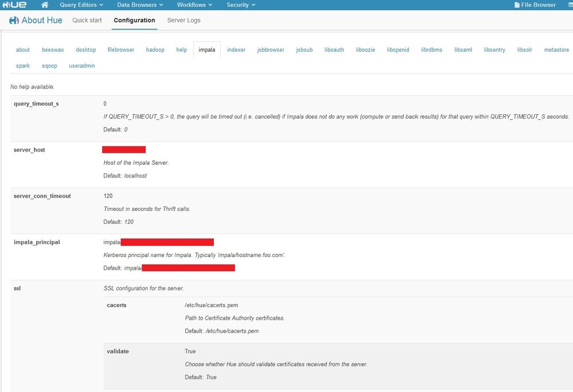Click the server_conn_timeout setting name

(42, 196)
